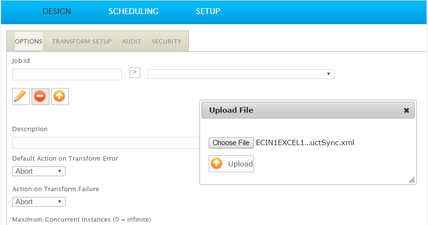The height and width of the screenshot is (225, 428).
Task: Open the SETUP menu
Action: tap(208, 11)
